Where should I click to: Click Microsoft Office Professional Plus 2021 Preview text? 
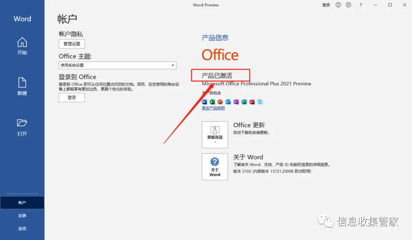[256, 84]
